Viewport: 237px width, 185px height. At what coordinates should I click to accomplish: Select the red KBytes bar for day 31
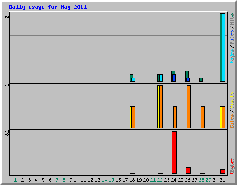pyautogui.click(x=223, y=172)
